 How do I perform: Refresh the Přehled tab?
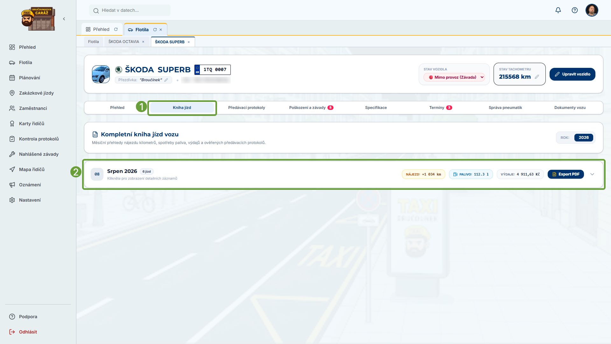tap(116, 29)
